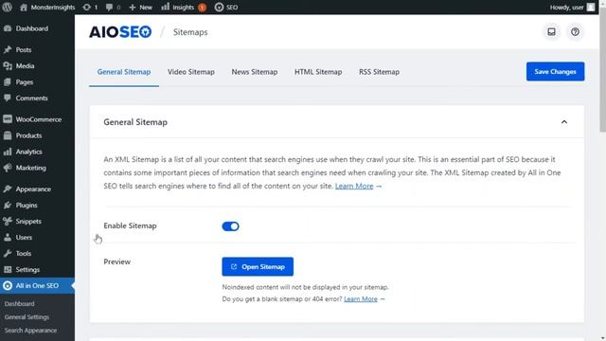Click the New plus item

[x=140, y=7]
